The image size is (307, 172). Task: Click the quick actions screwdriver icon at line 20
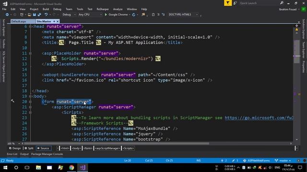(12, 101)
